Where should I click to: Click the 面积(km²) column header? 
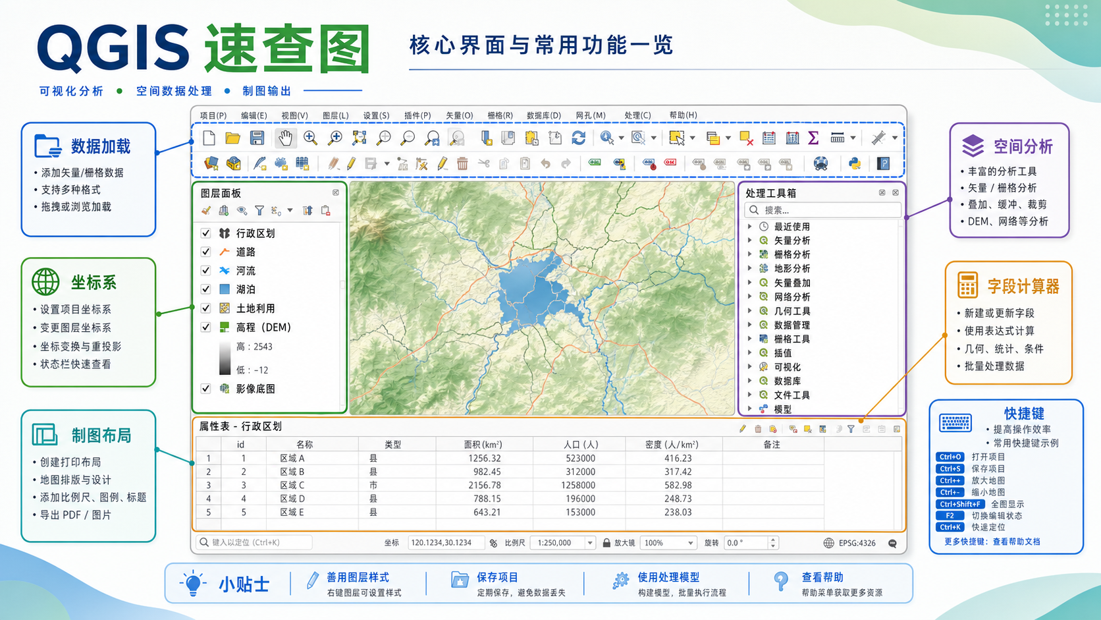coord(483,445)
